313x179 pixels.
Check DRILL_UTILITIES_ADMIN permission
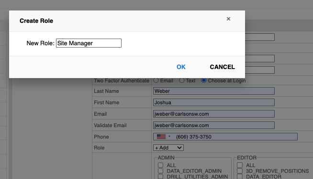(160, 177)
